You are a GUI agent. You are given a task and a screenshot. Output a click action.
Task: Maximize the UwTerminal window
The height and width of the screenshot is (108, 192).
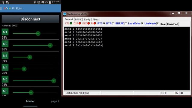(x=179, y=13)
